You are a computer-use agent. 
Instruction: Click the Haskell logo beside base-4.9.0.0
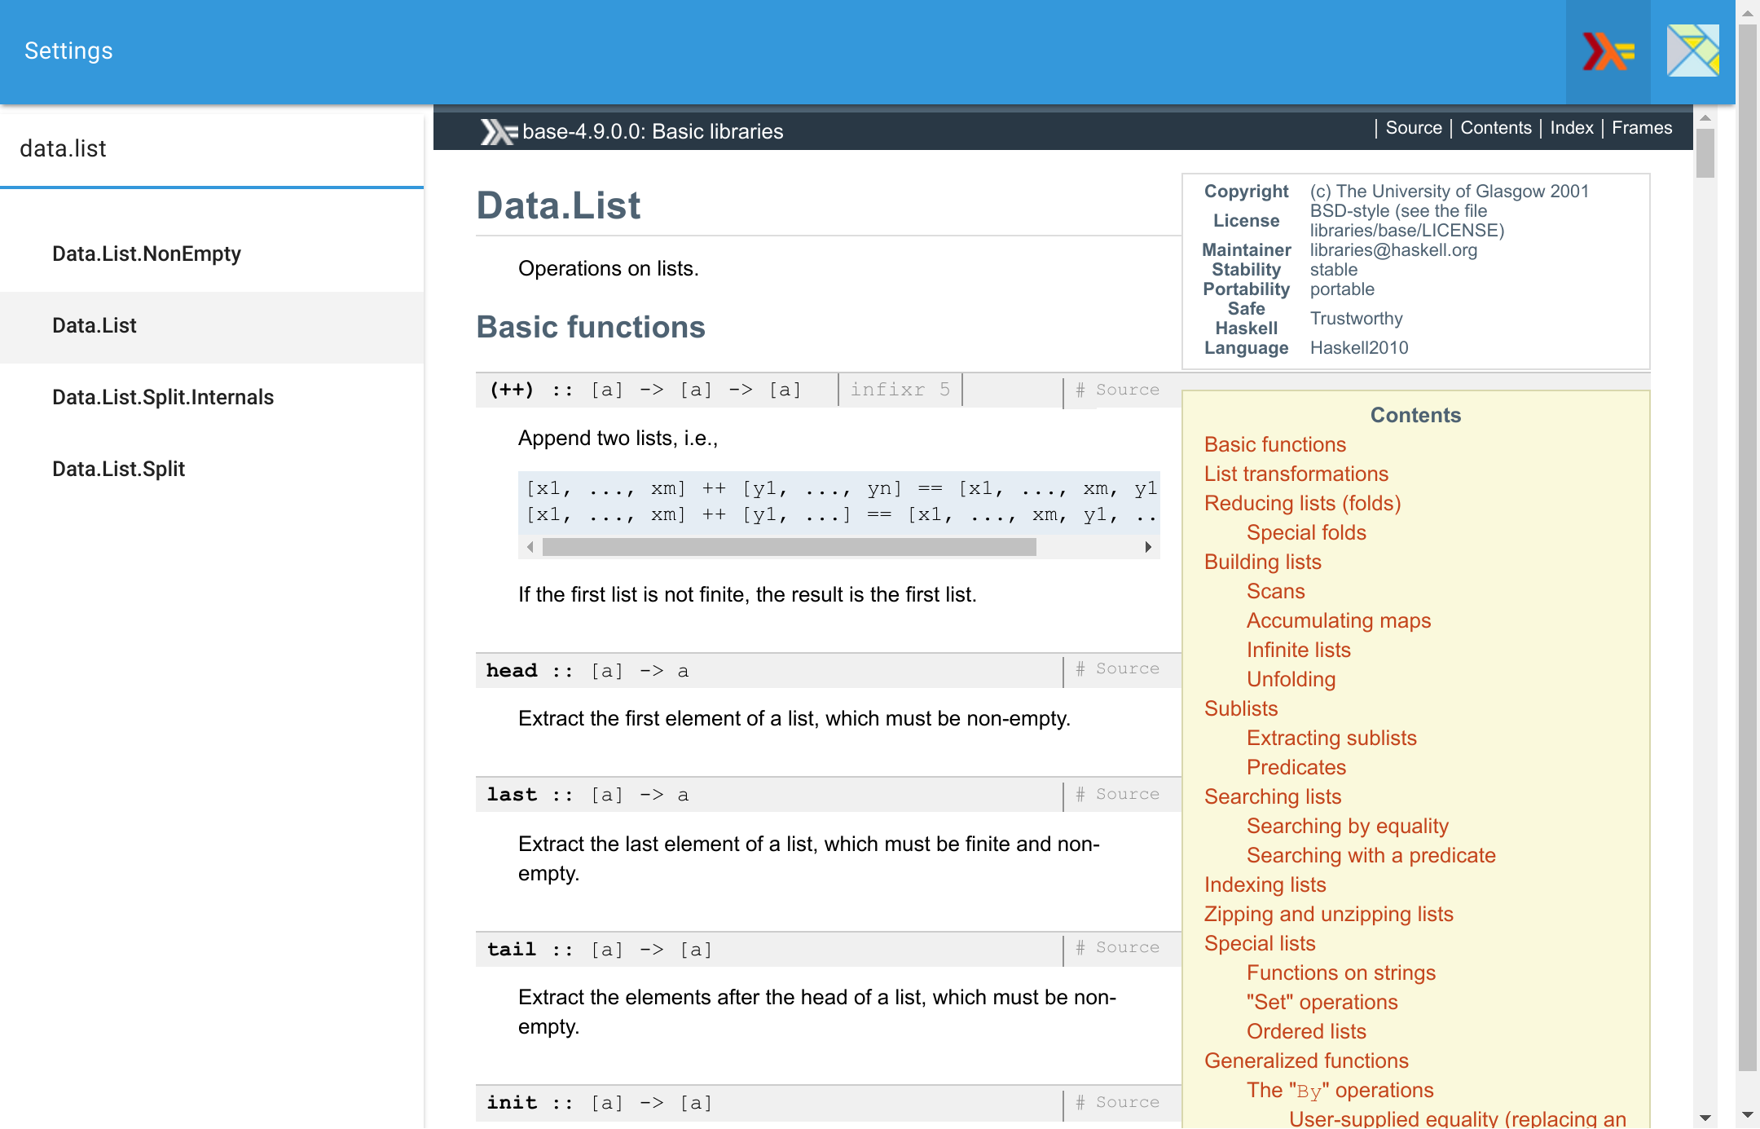point(499,130)
